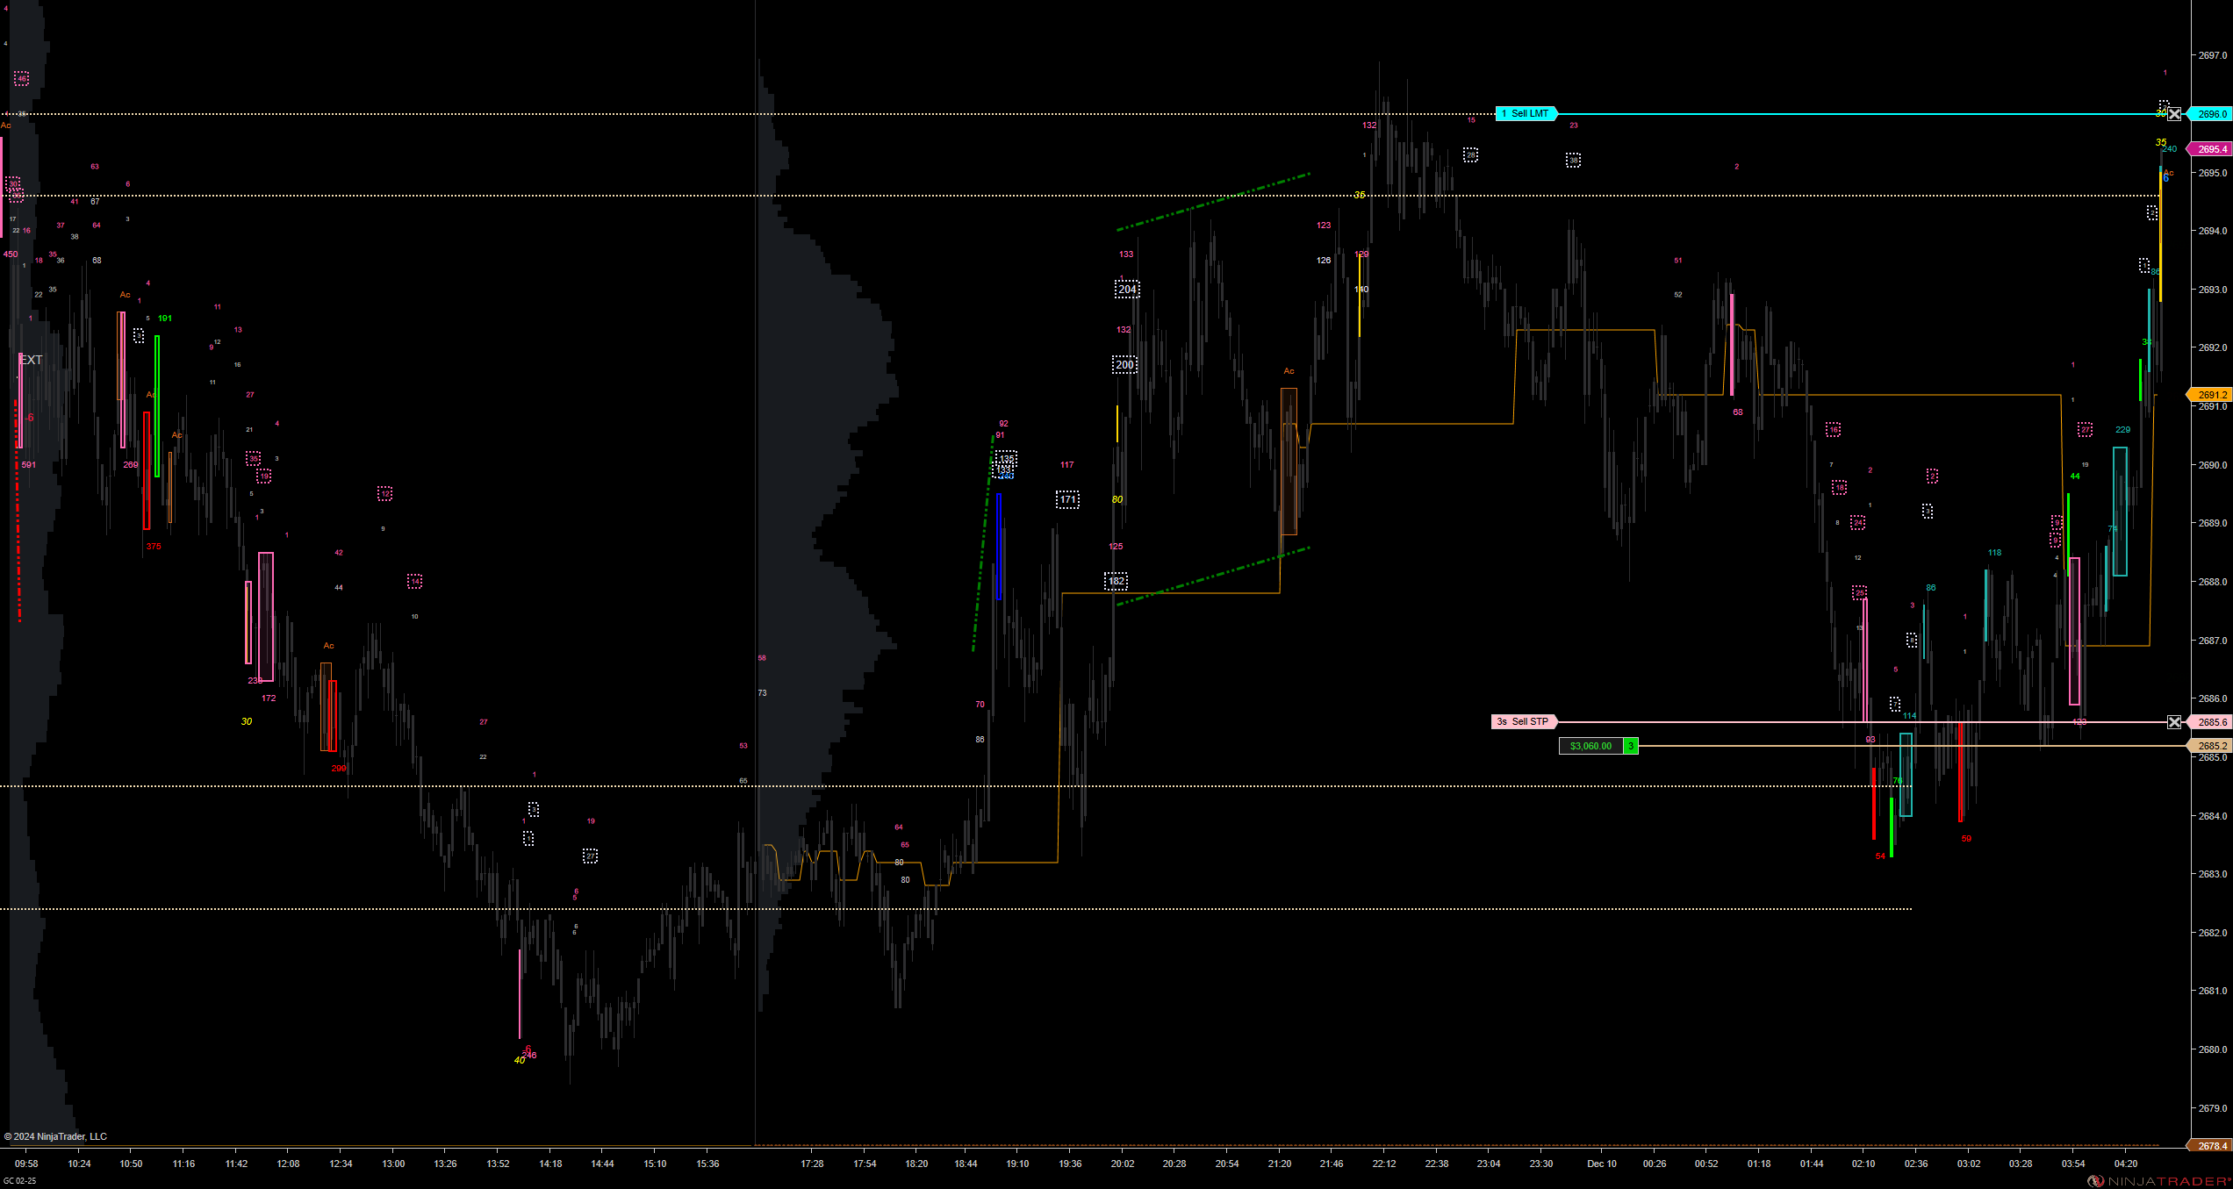Click the NinjaTrader logo in corner
Viewport: 2233px width, 1189px height.
tap(2158, 1181)
